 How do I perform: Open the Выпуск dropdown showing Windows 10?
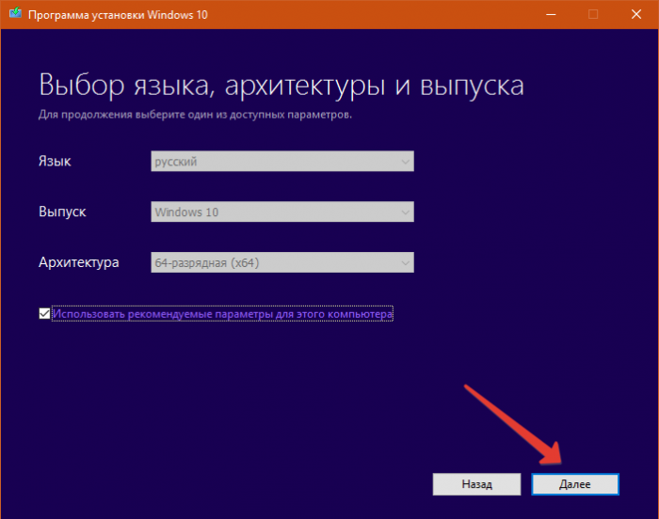282,212
